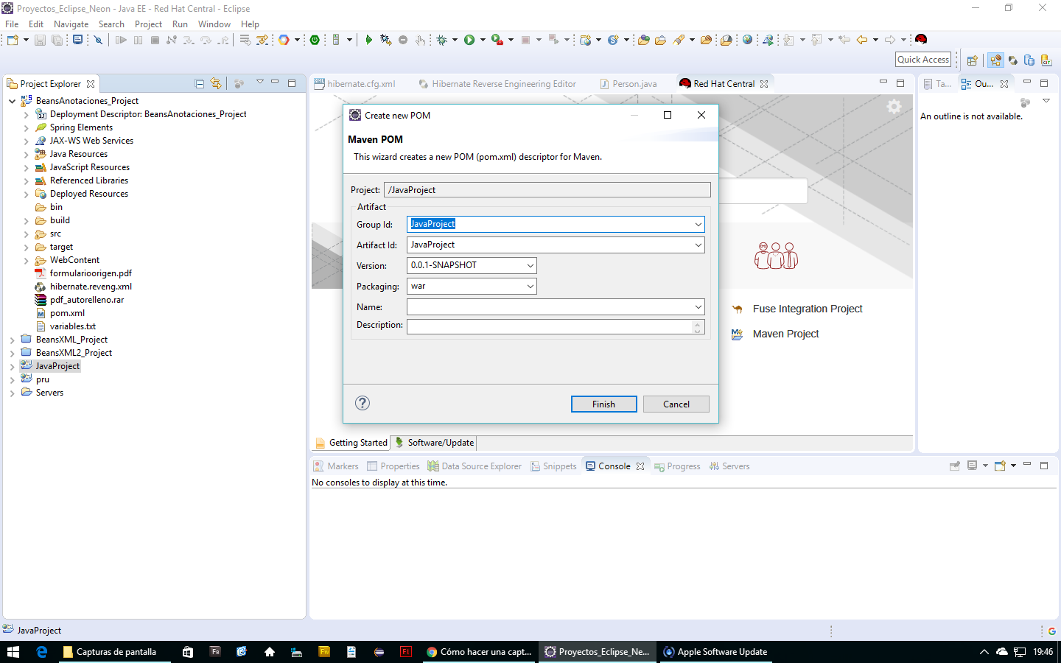The height and width of the screenshot is (663, 1061).
Task: Switch to the Data Source Explorer tab
Action: click(x=475, y=466)
